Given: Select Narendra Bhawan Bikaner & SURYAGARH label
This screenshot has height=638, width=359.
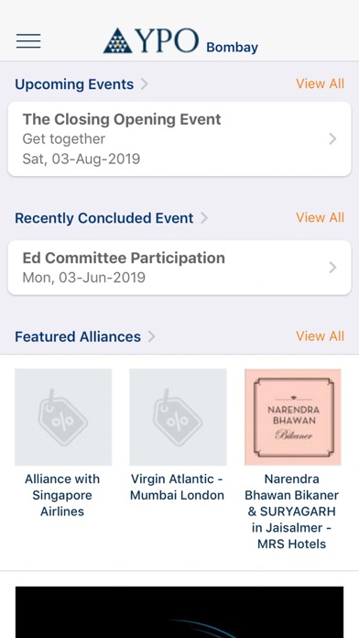Looking at the screenshot, I should point(291,511).
